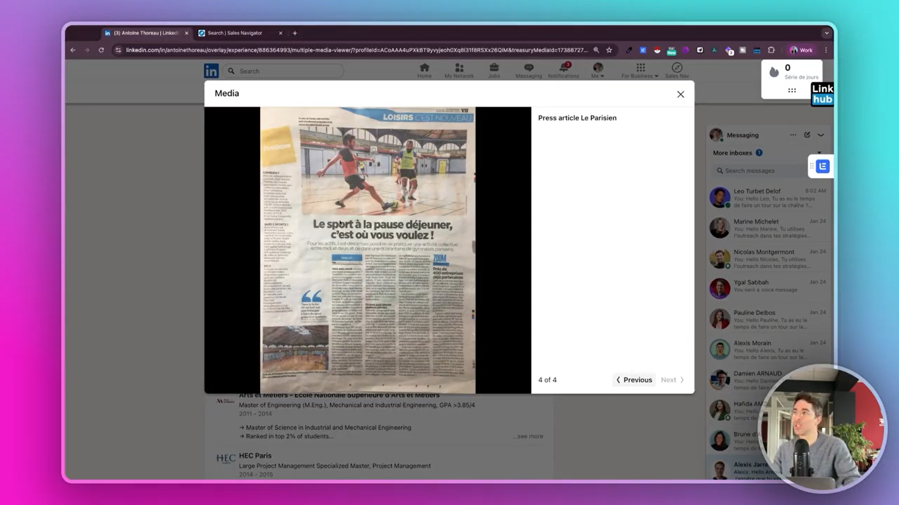Switch to the Search Sales Navigator tab
This screenshot has height=505, width=899.
click(235, 33)
